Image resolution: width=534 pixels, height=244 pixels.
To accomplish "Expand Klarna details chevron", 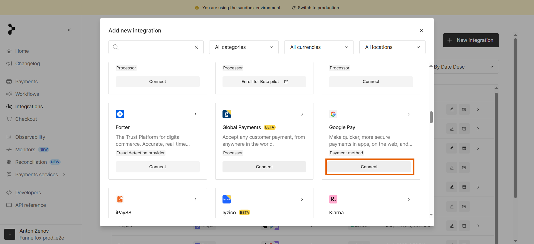I will point(409,199).
